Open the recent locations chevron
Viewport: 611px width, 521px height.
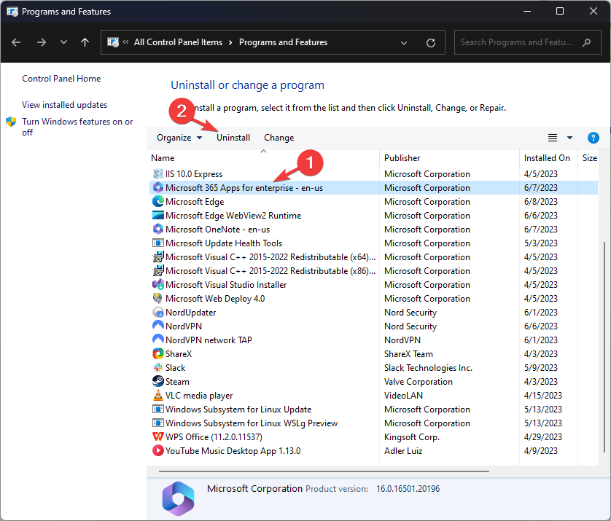63,42
